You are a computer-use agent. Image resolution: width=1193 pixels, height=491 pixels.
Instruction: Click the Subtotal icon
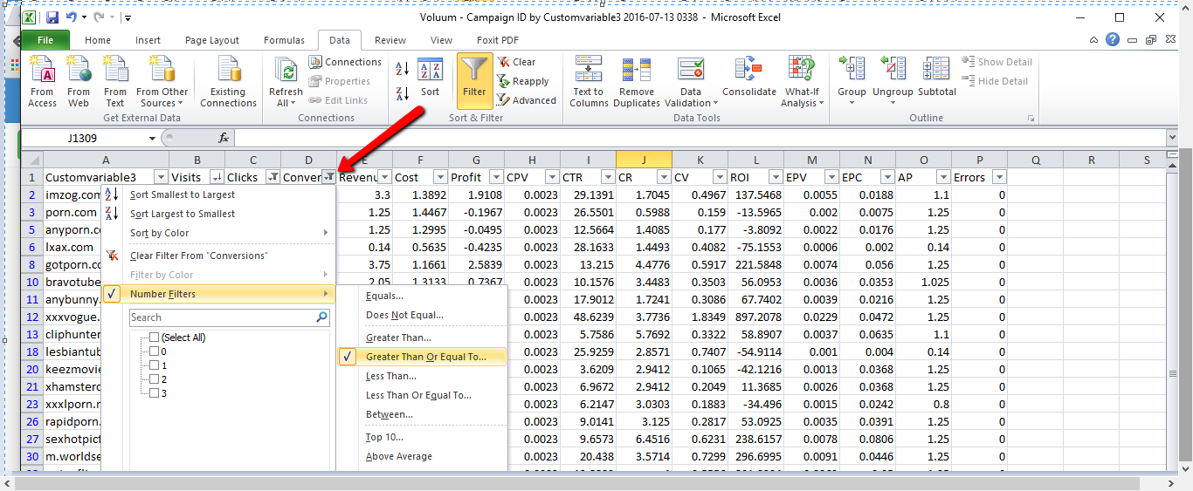(x=936, y=77)
